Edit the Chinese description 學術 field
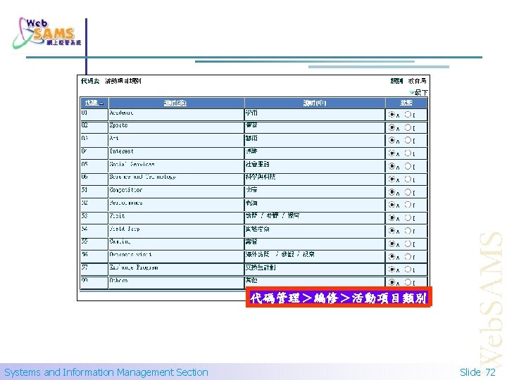The width and height of the screenshot is (507, 380). click(315, 115)
